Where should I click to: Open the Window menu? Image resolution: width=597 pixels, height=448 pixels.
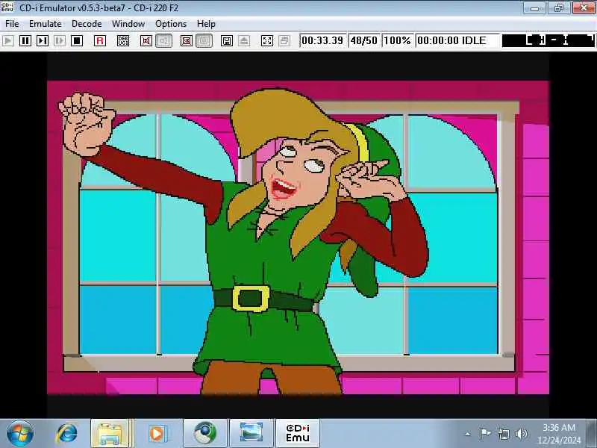pos(128,24)
